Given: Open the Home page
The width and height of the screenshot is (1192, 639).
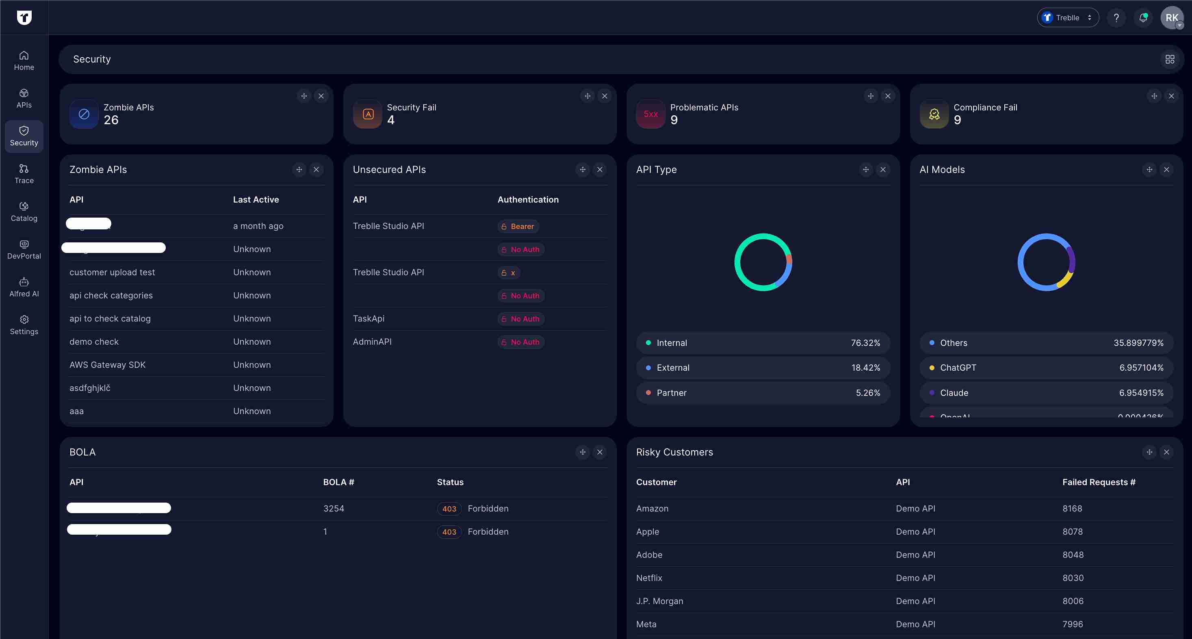Looking at the screenshot, I should pos(24,59).
